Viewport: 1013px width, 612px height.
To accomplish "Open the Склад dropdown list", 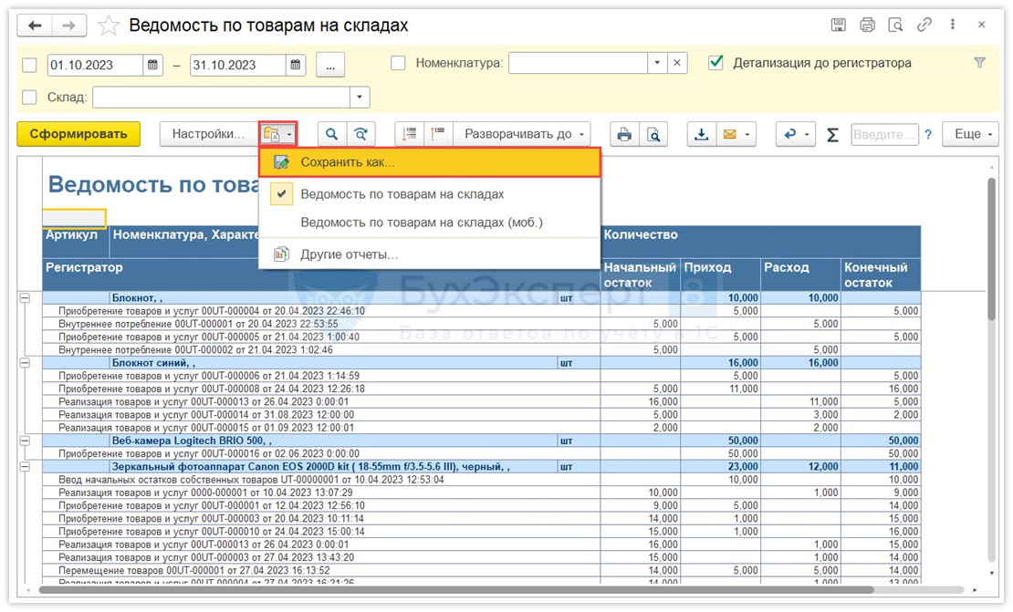I will (360, 98).
